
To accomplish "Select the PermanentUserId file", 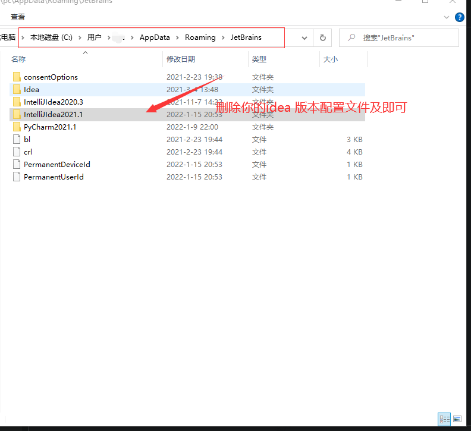I will click(x=54, y=177).
